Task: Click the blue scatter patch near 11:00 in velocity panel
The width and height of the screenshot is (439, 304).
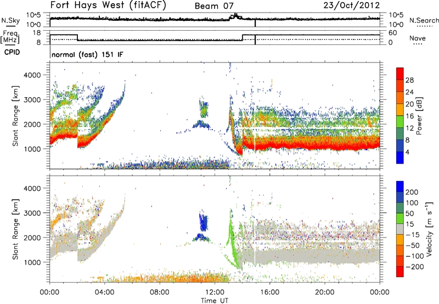Action: (203, 223)
